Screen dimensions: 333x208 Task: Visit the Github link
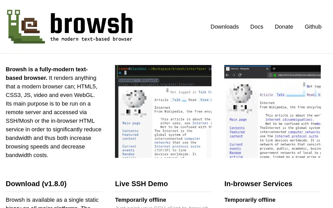[x=313, y=27]
